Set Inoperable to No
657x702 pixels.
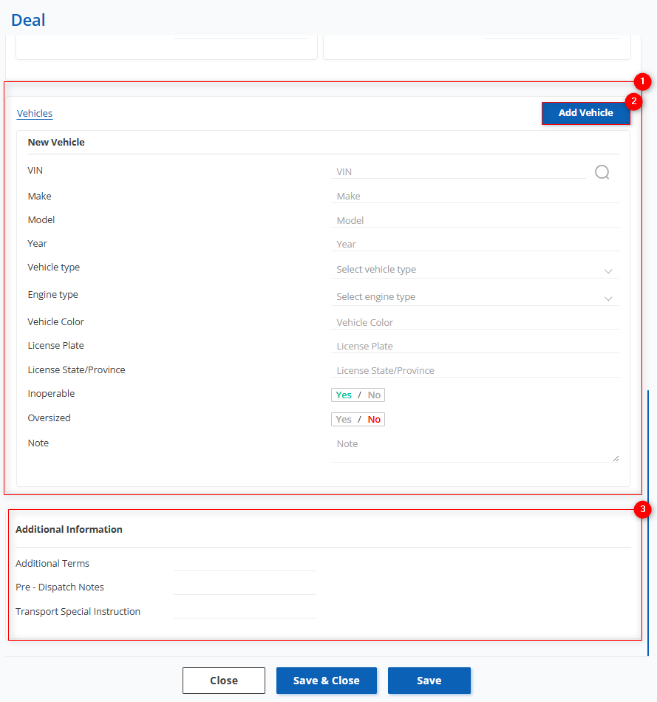click(x=374, y=395)
